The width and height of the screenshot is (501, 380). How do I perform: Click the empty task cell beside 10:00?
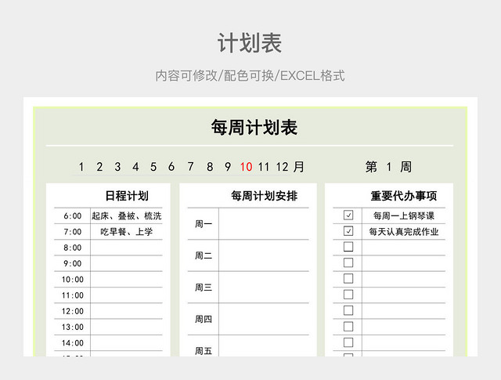tap(127, 279)
